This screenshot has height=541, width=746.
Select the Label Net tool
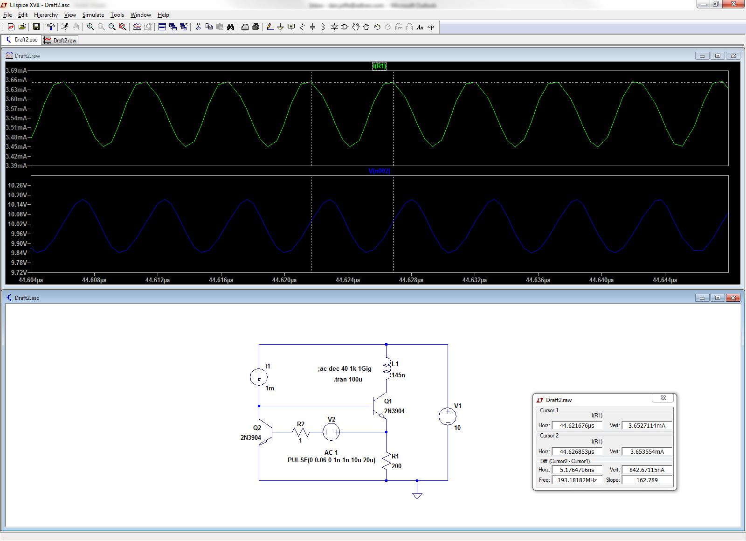(x=291, y=27)
